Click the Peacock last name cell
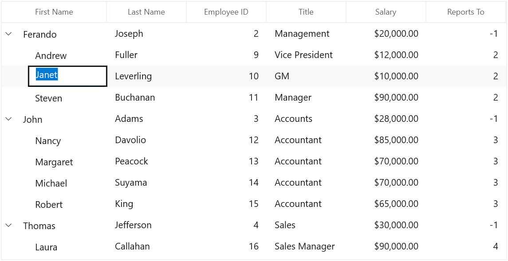The width and height of the screenshot is (508, 261). point(146,161)
